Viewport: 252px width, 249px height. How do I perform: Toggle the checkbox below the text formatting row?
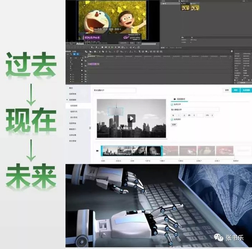pos(172,120)
